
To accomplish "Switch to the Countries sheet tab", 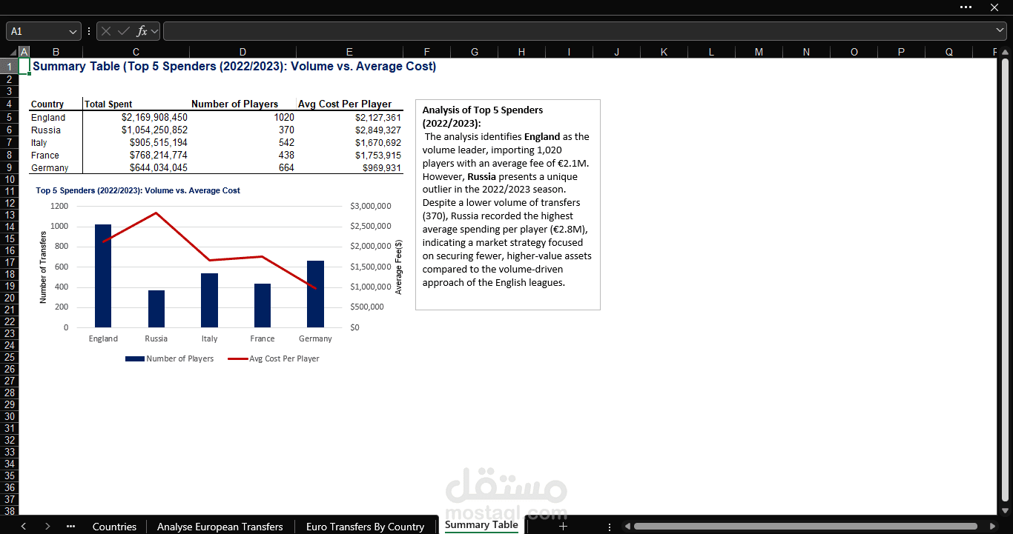I will pos(114,526).
